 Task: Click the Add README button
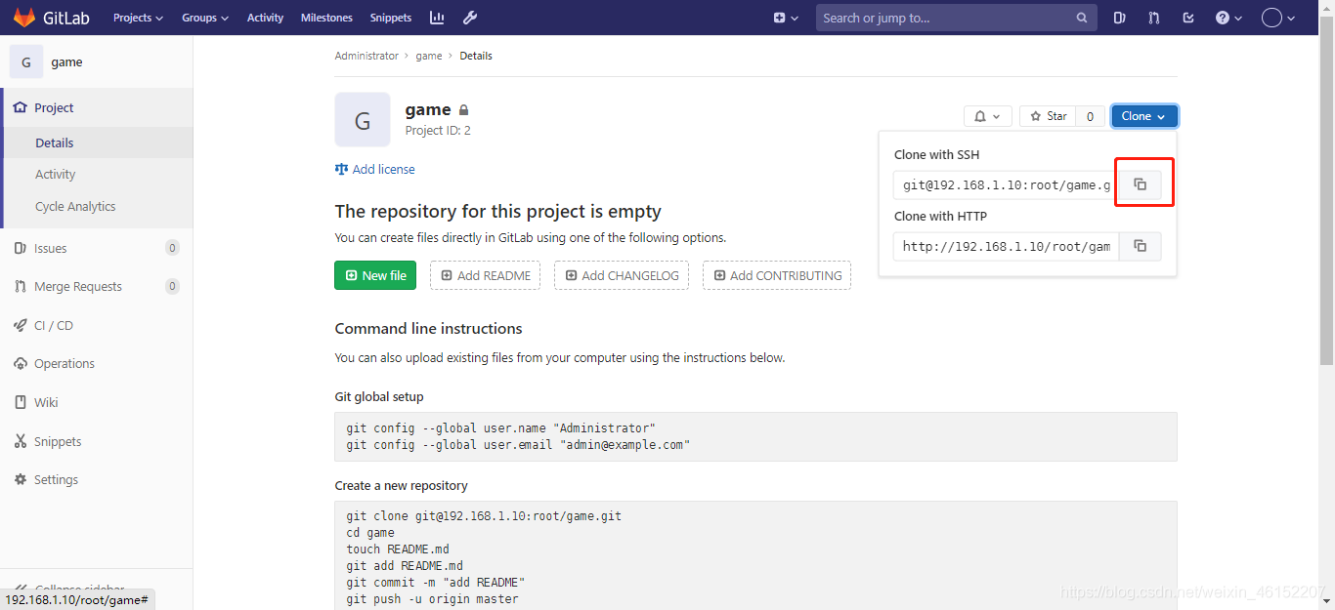coord(486,275)
